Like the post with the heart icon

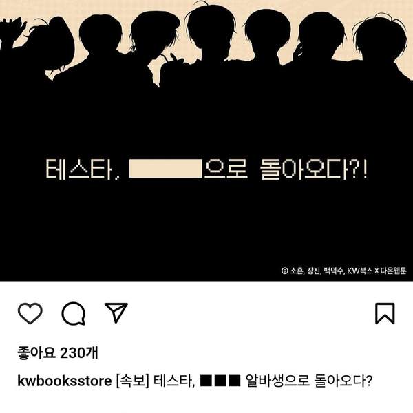coord(30,313)
